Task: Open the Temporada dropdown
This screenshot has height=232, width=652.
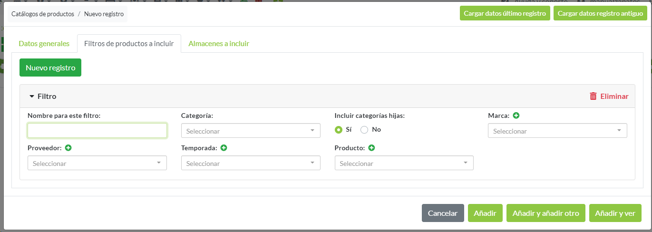Action: 251,163
